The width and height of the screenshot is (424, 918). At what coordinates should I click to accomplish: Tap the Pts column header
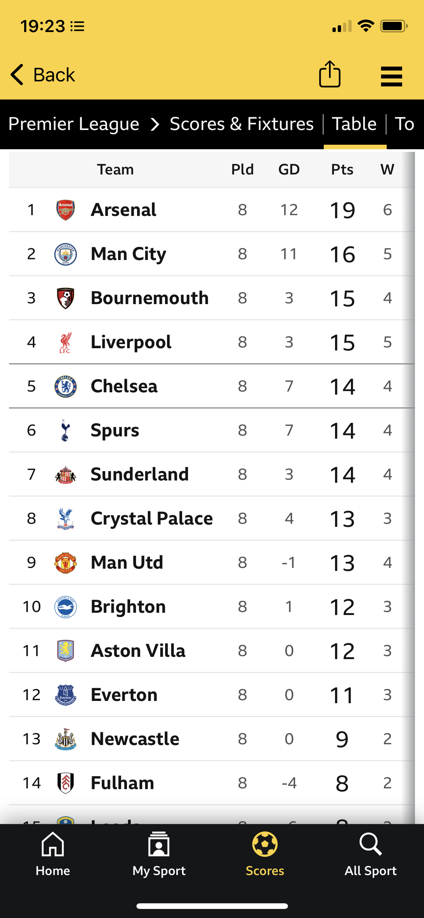pos(342,170)
